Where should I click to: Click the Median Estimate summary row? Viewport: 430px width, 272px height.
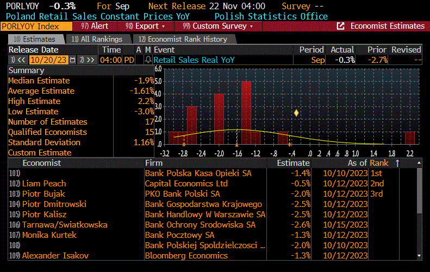(x=81, y=81)
